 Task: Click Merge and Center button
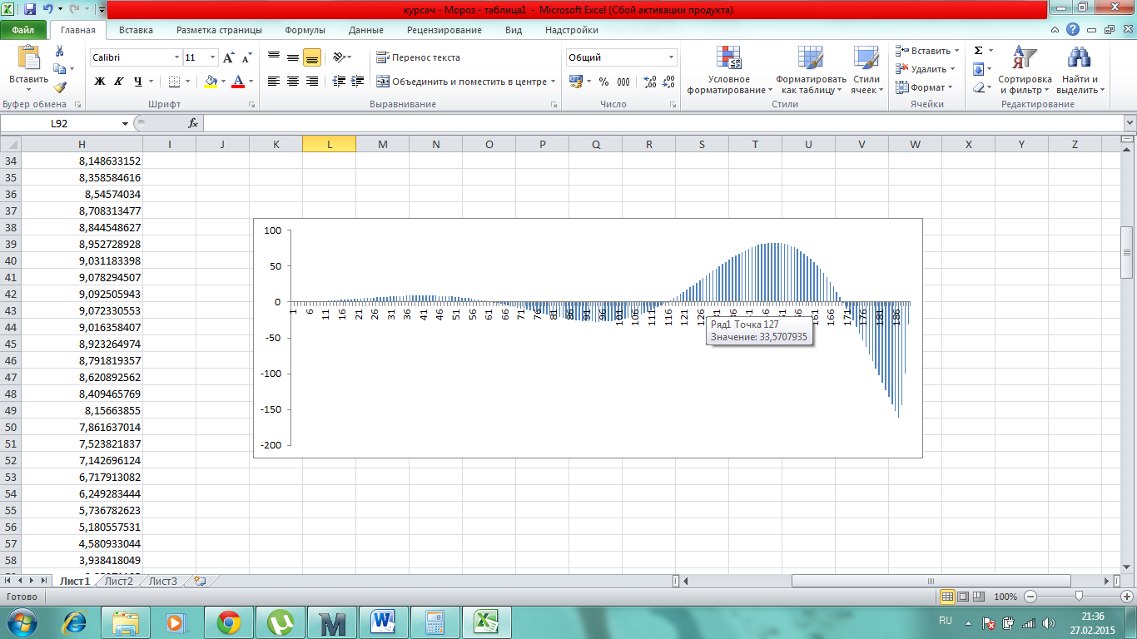[x=462, y=82]
